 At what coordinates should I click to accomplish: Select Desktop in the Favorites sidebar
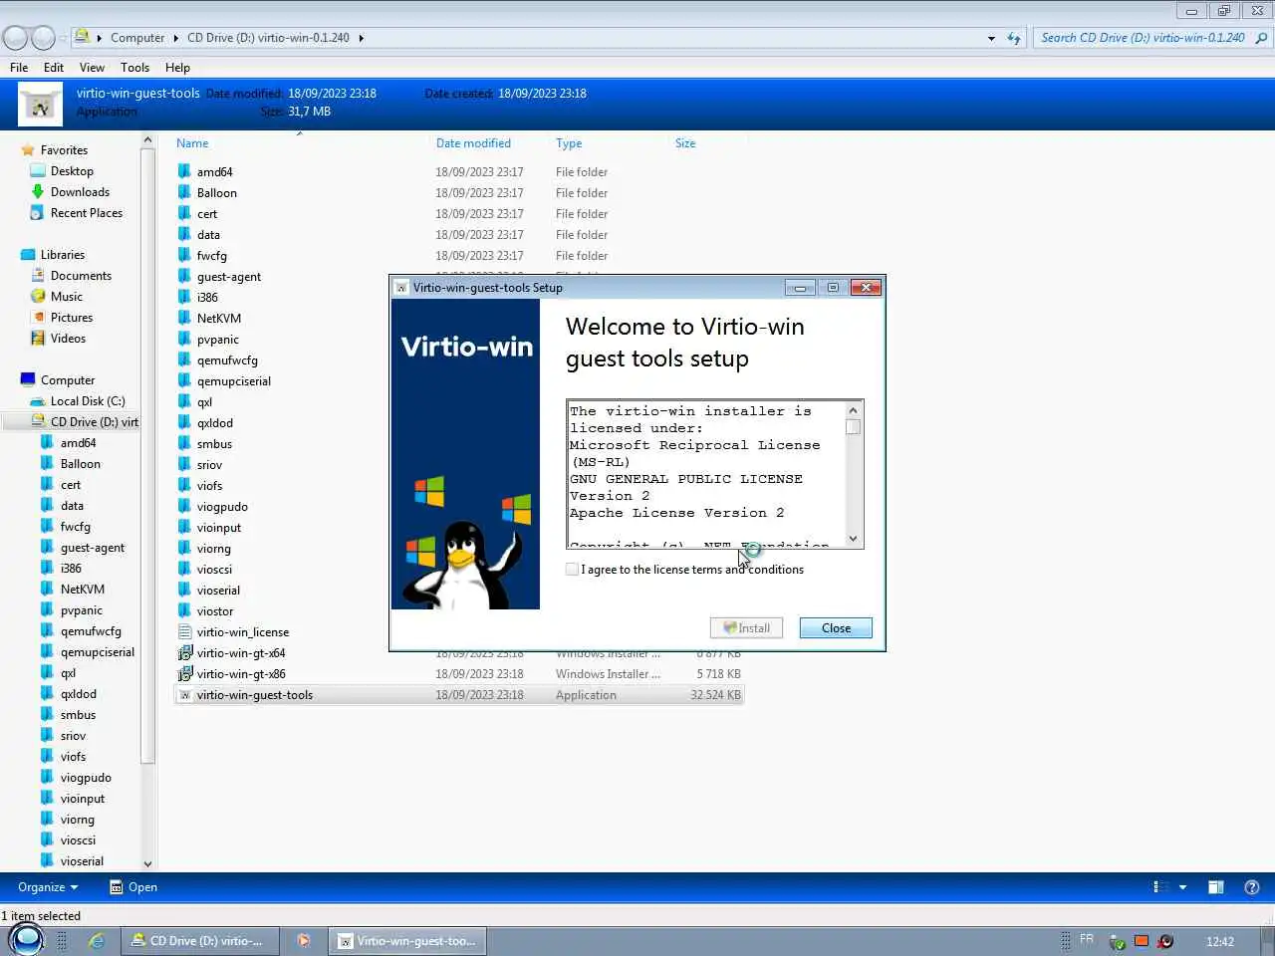(72, 171)
